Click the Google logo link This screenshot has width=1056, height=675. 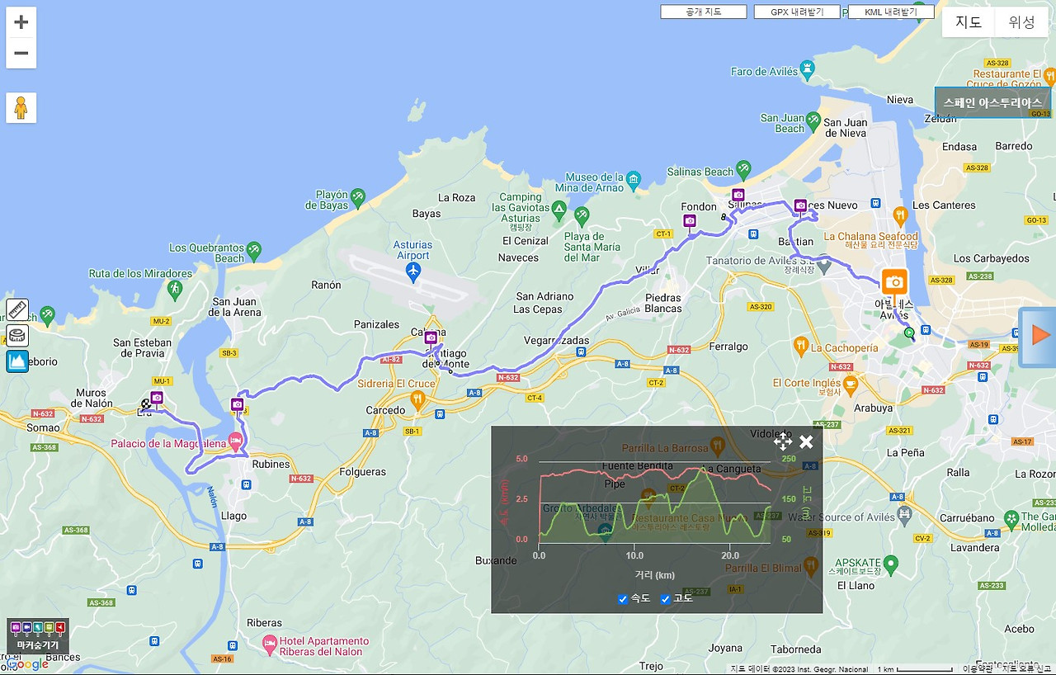click(27, 665)
